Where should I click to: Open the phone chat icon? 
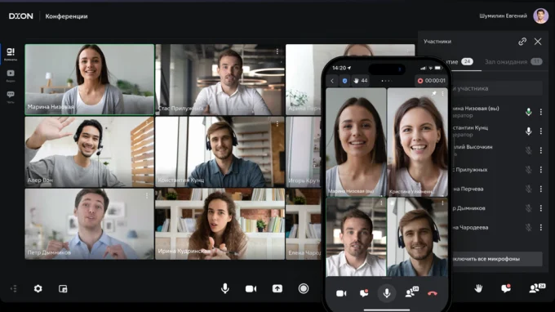pyautogui.click(x=364, y=293)
